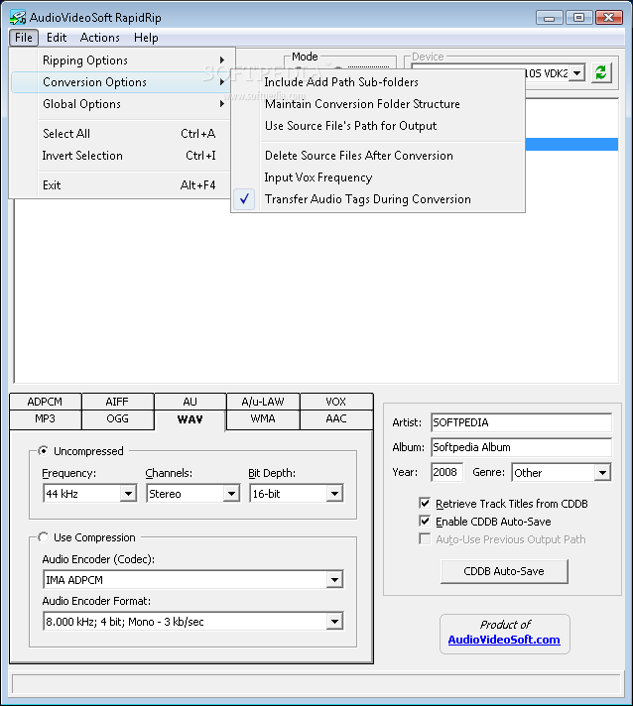Image resolution: width=633 pixels, height=706 pixels.
Task: Select the Uncompressed radio button
Action: click(44, 451)
